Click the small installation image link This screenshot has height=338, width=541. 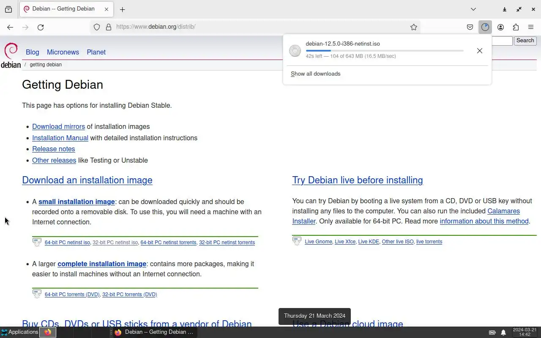point(77,202)
